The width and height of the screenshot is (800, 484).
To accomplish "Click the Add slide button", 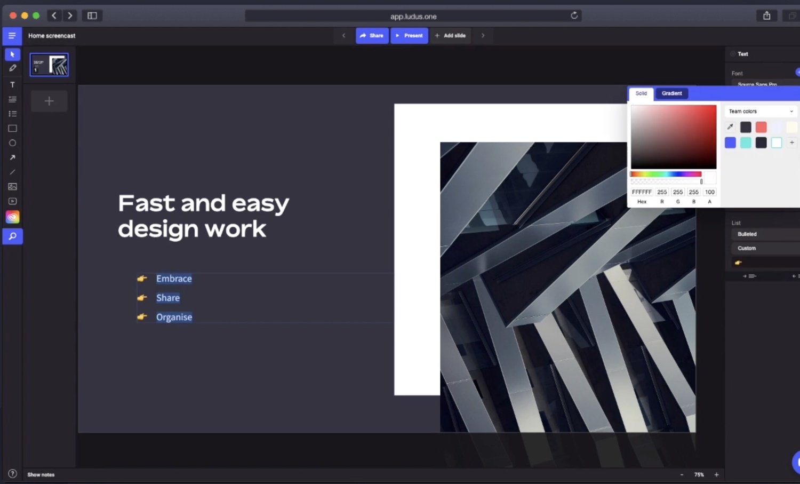I will (x=451, y=35).
